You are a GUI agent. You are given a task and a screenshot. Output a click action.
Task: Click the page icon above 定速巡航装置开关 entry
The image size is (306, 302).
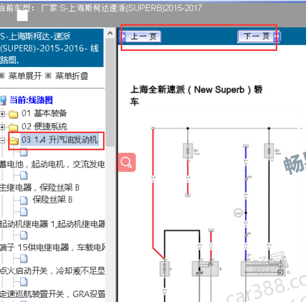pos(24,282)
